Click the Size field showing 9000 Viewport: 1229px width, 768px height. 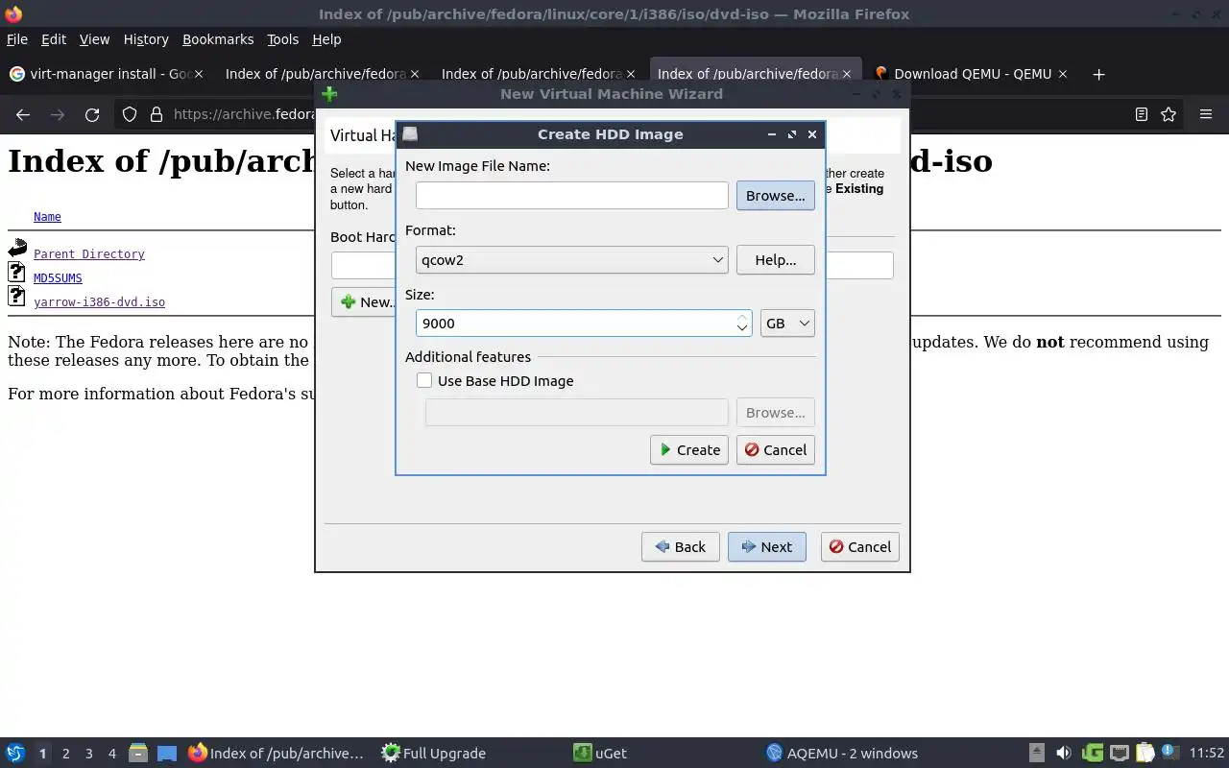575,324
